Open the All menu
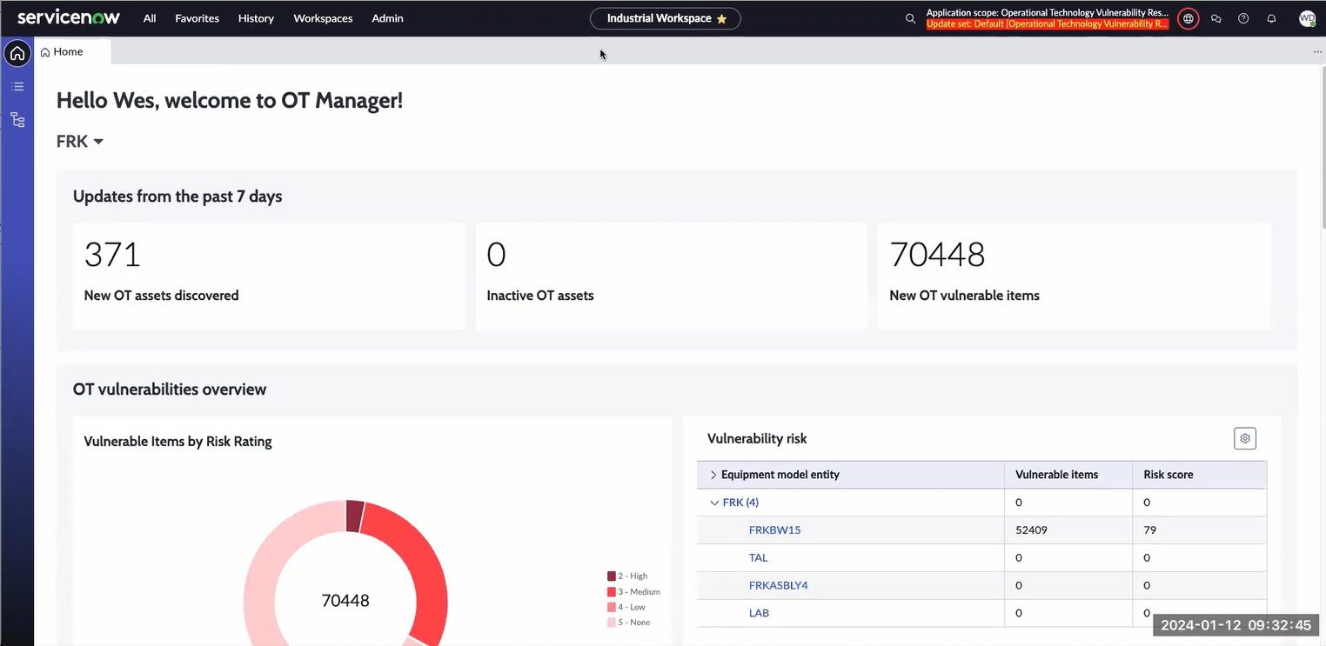 (x=150, y=18)
